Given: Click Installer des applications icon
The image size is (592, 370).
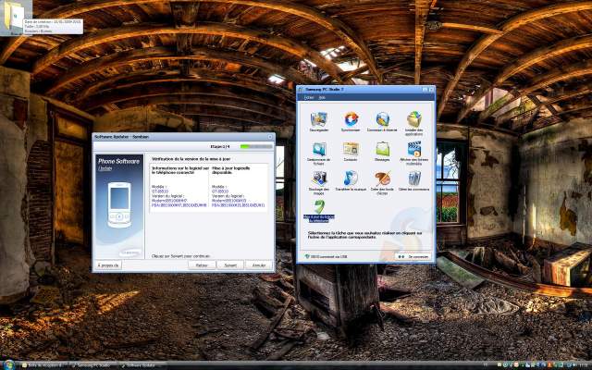Looking at the screenshot, I should click(x=415, y=119).
